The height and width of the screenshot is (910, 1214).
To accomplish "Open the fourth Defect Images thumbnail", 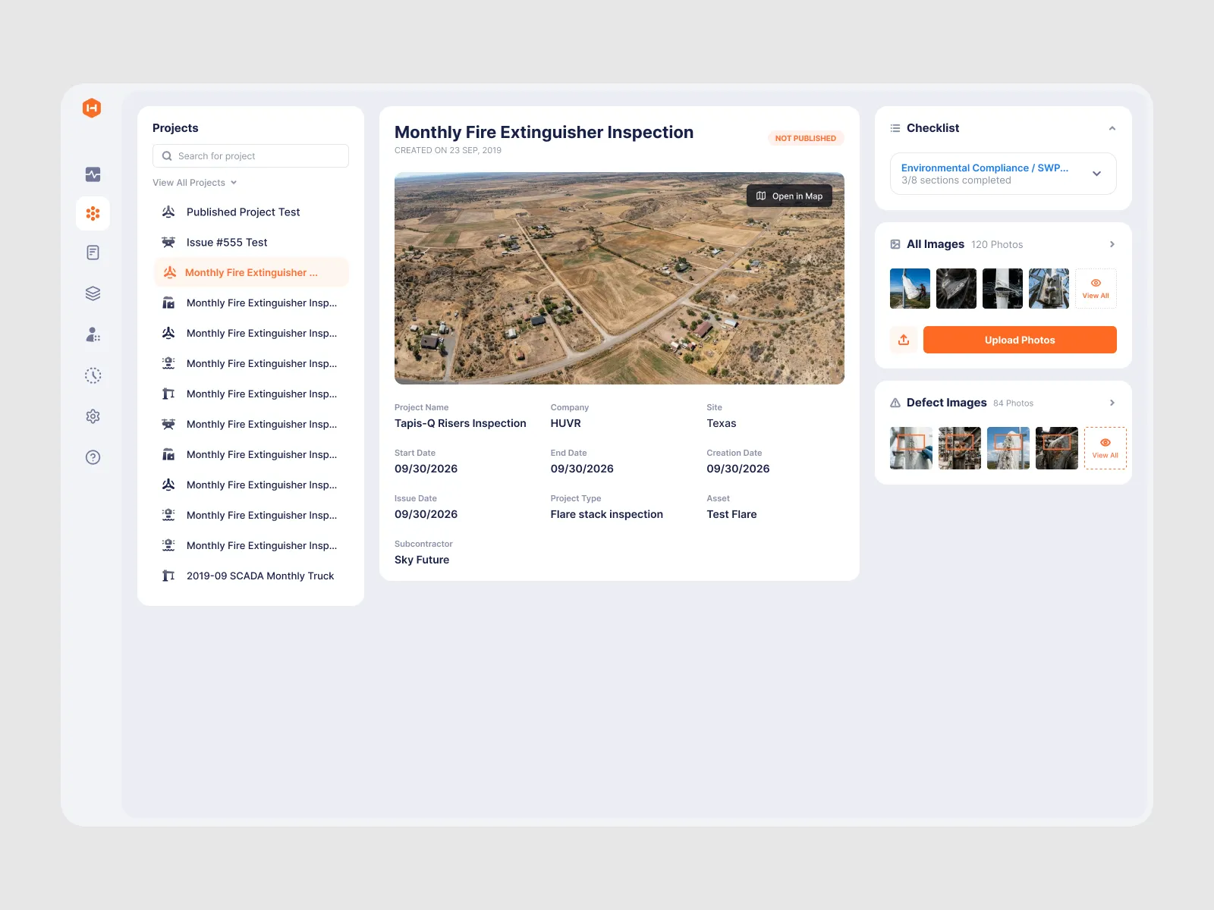I will pyautogui.click(x=1057, y=448).
